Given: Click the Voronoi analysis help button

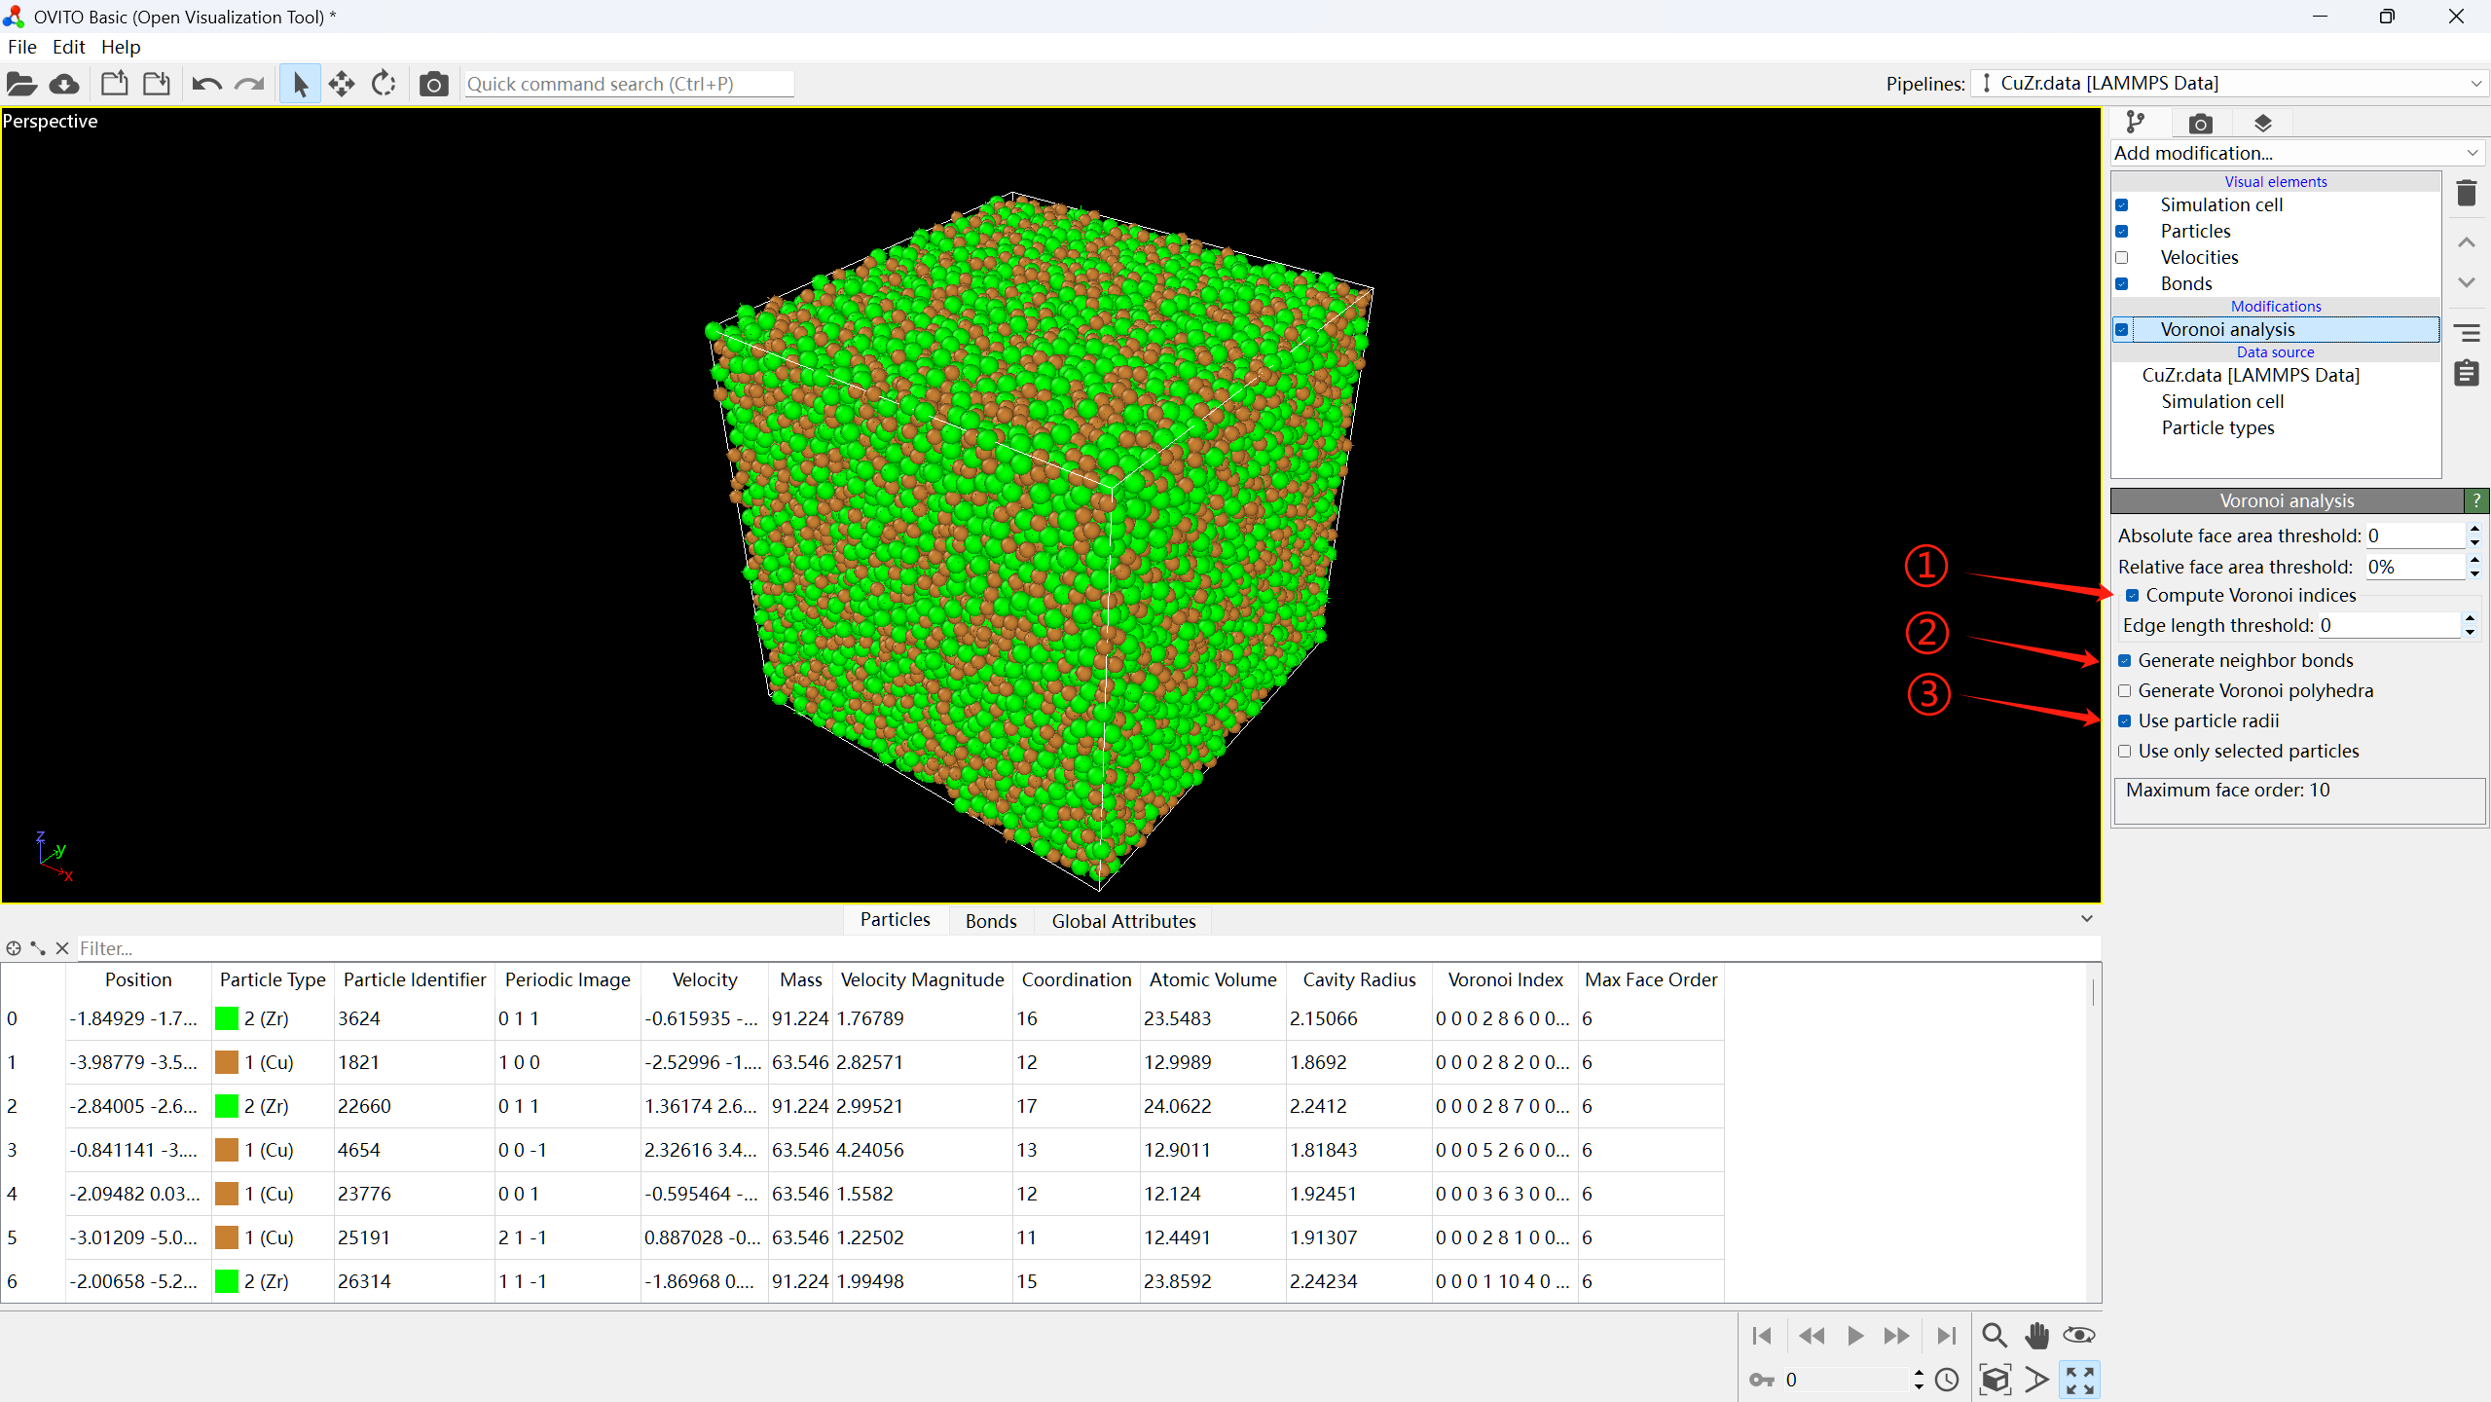Looking at the screenshot, I should pos(2476,500).
